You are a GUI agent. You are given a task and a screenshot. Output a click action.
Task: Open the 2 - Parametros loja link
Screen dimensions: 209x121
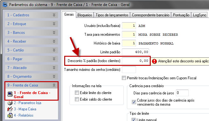pos(28,103)
